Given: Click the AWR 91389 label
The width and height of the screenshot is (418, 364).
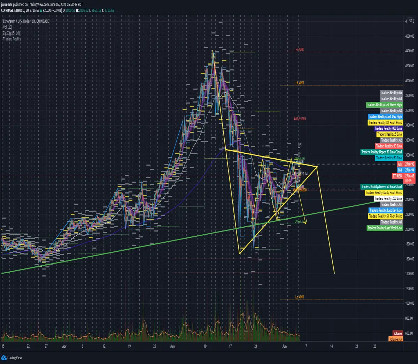Looking at the screenshot, I should pyautogui.click(x=300, y=119).
